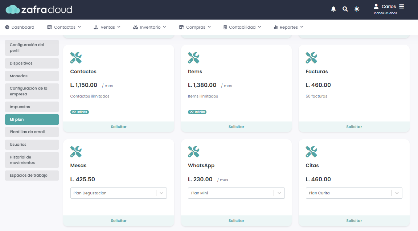The image size is (418, 231).
Task: Click the Compras store icon
Action: (181, 27)
